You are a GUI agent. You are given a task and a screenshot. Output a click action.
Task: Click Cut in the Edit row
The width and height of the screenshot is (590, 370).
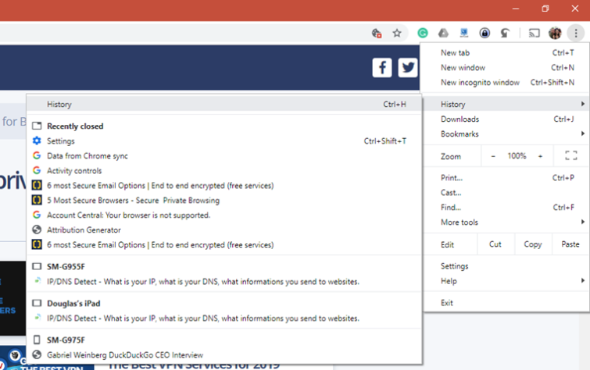click(x=495, y=244)
